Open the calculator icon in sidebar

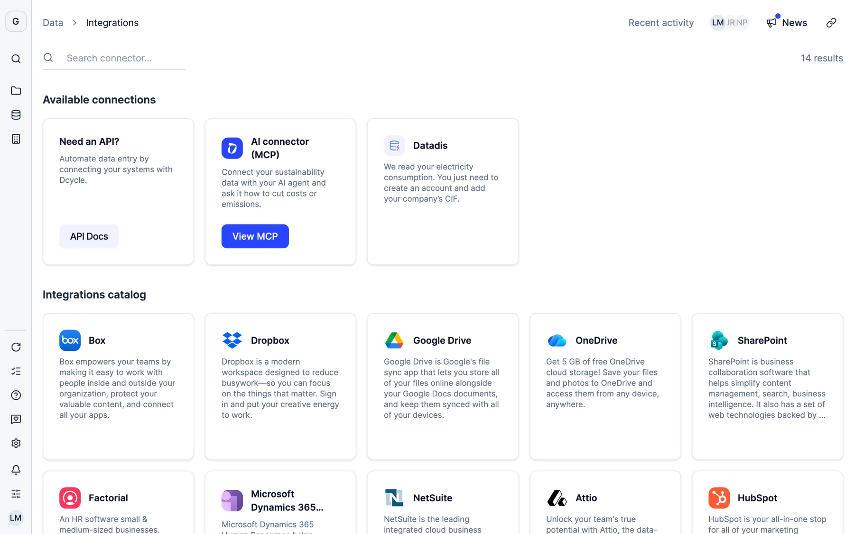click(x=16, y=139)
